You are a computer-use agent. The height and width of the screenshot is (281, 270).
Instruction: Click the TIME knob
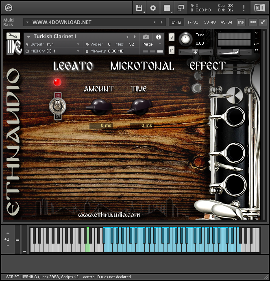140,107
